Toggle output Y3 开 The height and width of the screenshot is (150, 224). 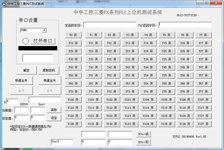point(130,35)
